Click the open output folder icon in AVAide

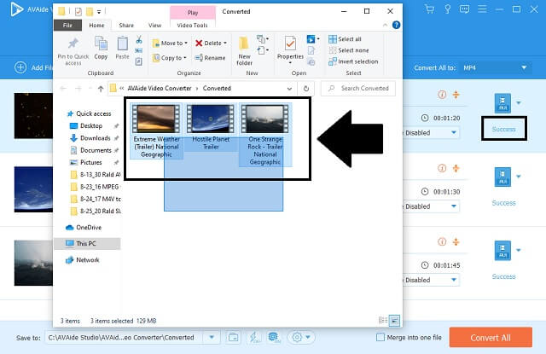point(233,337)
